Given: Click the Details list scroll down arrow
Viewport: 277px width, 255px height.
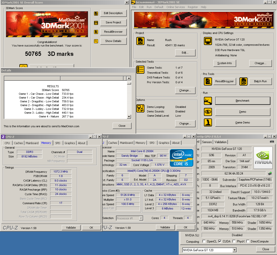Looking at the screenshot, I should (x=129, y=116).
